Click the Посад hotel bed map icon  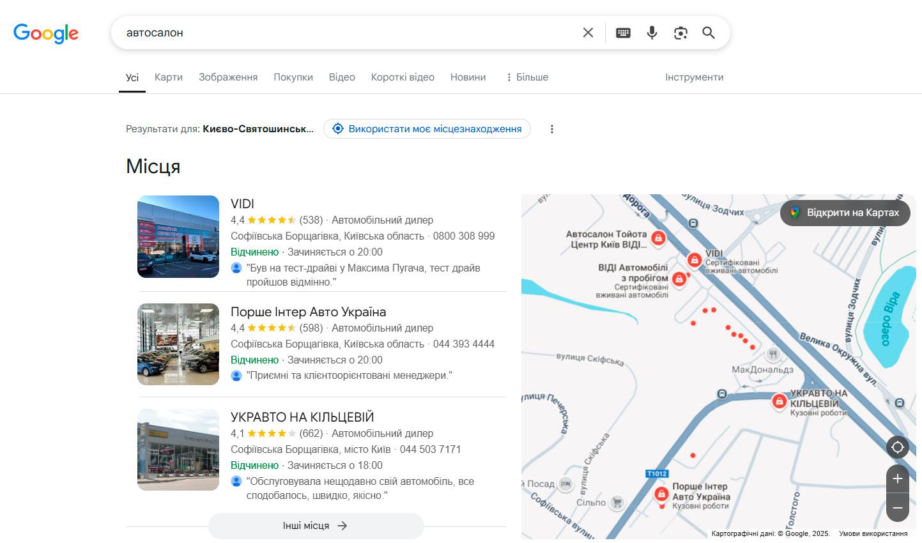pos(565,484)
